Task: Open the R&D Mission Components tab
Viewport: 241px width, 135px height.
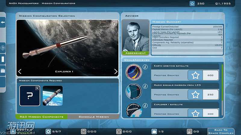Action: point(42,117)
